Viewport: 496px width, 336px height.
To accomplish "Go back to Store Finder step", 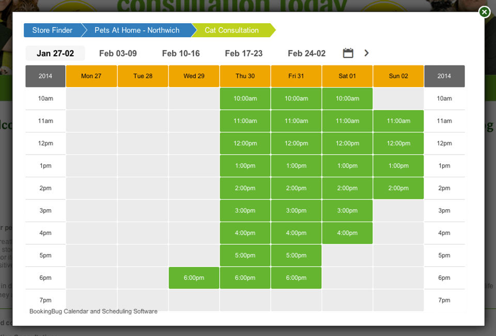I will (52, 30).
